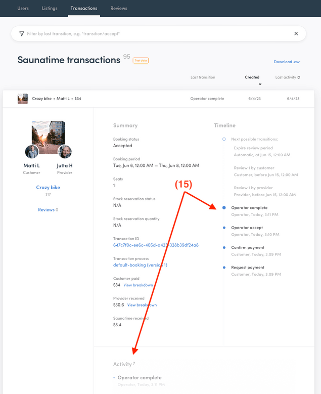Open the Crazy bike listing photo
This screenshot has height=394, width=321.
(48, 136)
